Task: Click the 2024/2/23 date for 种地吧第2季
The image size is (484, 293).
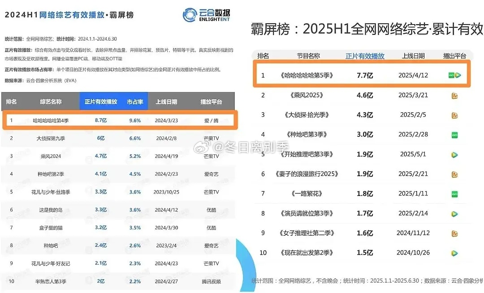Action: 166,174
